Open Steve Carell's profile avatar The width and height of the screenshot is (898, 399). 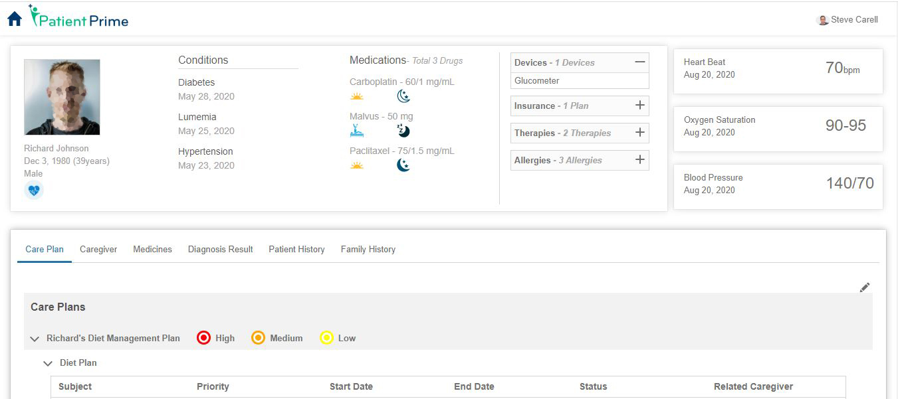tap(822, 20)
